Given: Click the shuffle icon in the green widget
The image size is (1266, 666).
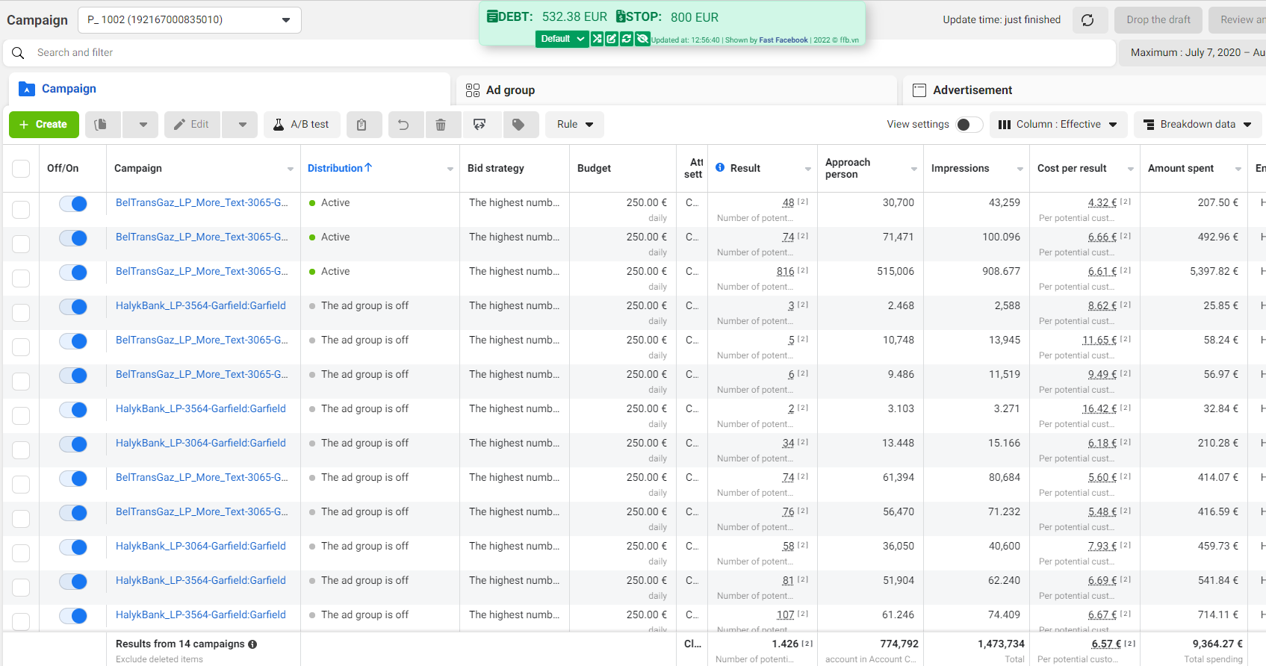Looking at the screenshot, I should coord(597,39).
